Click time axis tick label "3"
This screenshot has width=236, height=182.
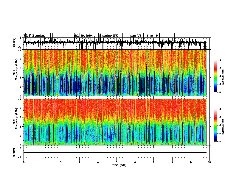[x=79, y=162]
